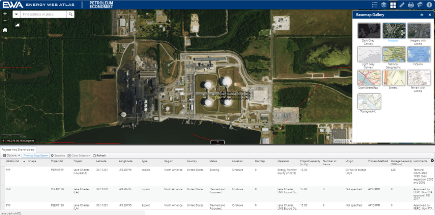Open the table Options dropdown

point(12,155)
